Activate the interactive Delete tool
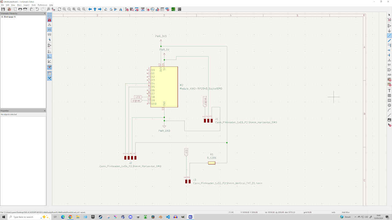The width and height of the screenshot is (392, 220). click(390, 125)
